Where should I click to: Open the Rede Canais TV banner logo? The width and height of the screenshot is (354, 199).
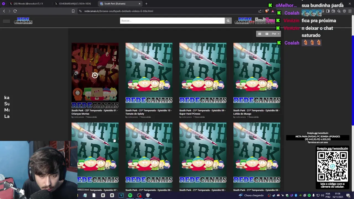(x=244, y=21)
